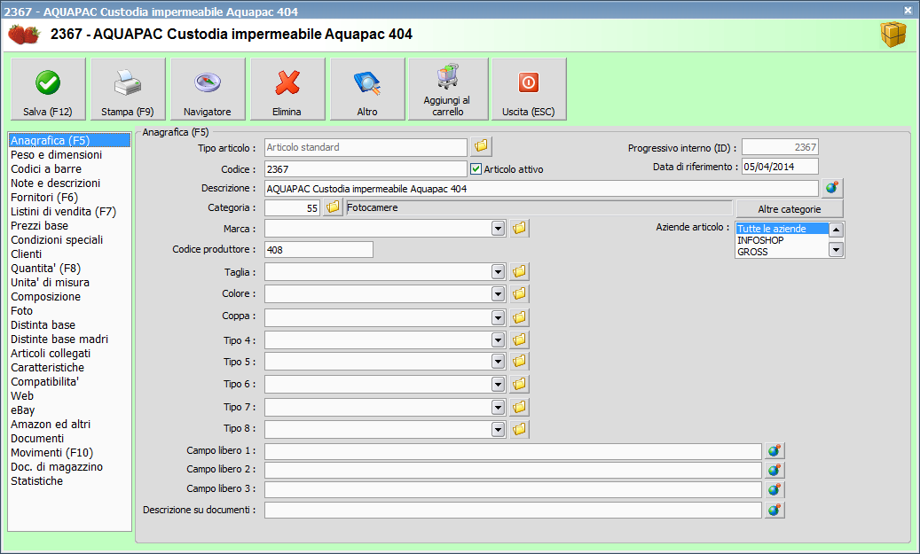
Task: Click the Descrizione su documenti field
Action: (x=513, y=510)
